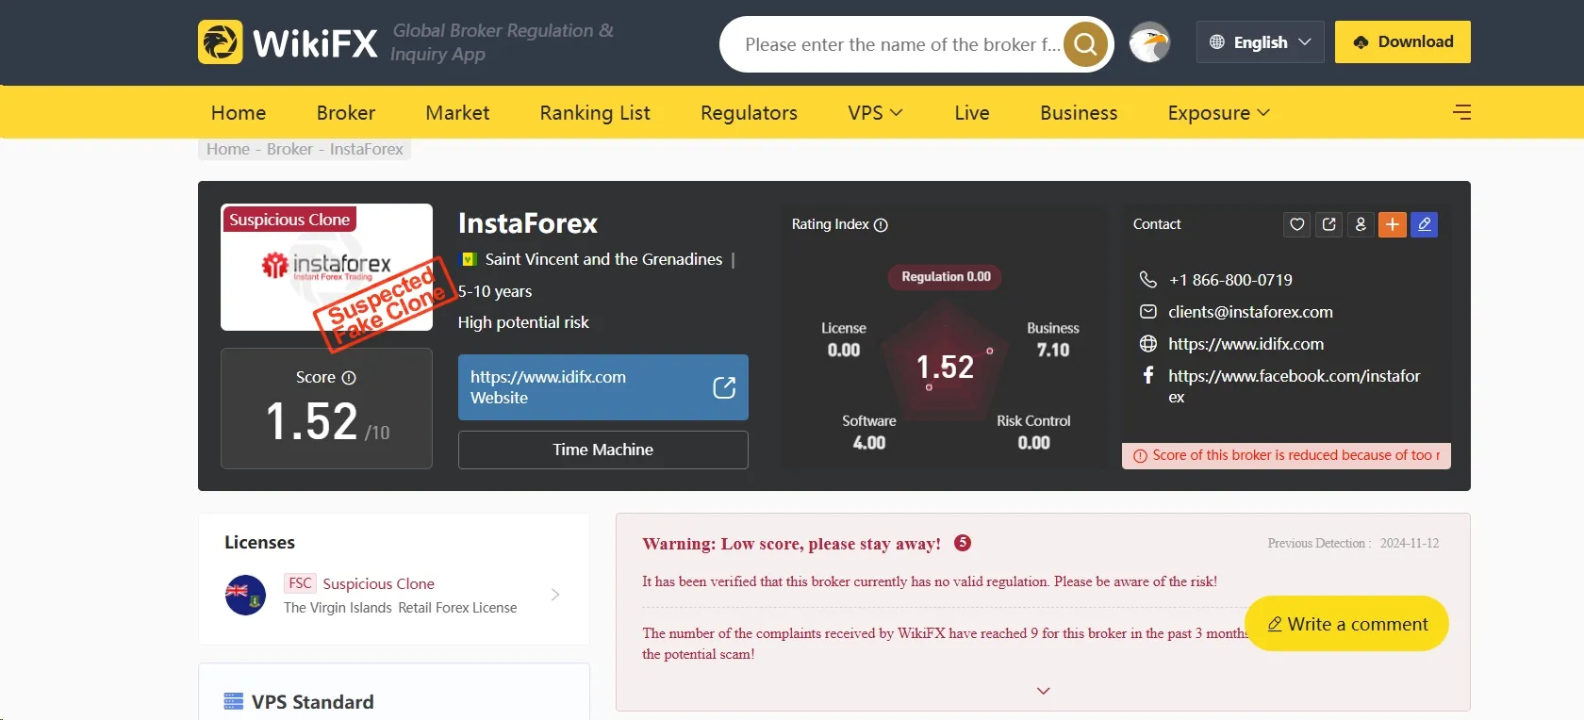Open the Market menu item

(457, 113)
